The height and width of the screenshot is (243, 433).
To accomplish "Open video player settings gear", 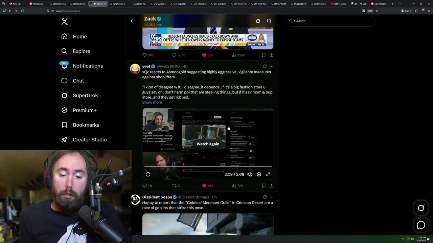I will tap(259, 174).
